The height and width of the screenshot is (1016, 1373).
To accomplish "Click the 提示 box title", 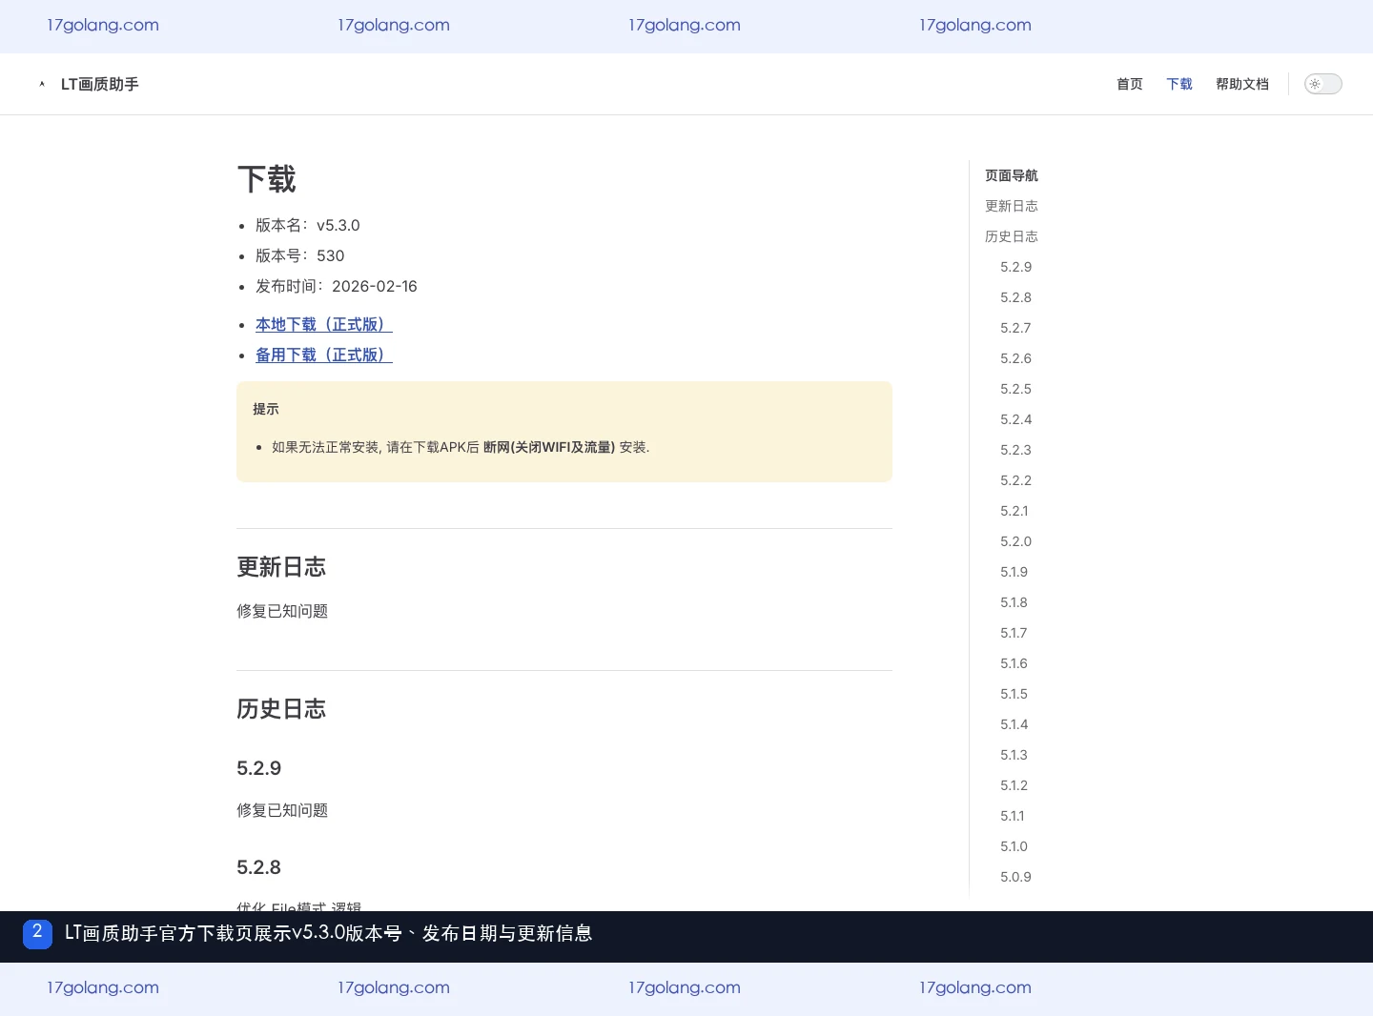I will point(266,409).
